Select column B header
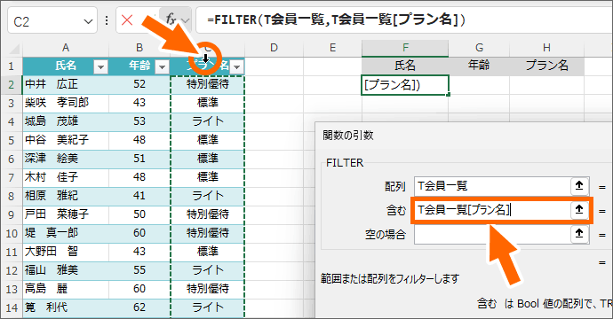 coord(139,48)
